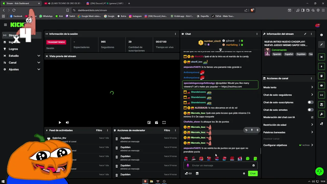Open Logros in left sidebar
The height and width of the screenshot is (184, 327).
pyautogui.click(x=13, y=49)
